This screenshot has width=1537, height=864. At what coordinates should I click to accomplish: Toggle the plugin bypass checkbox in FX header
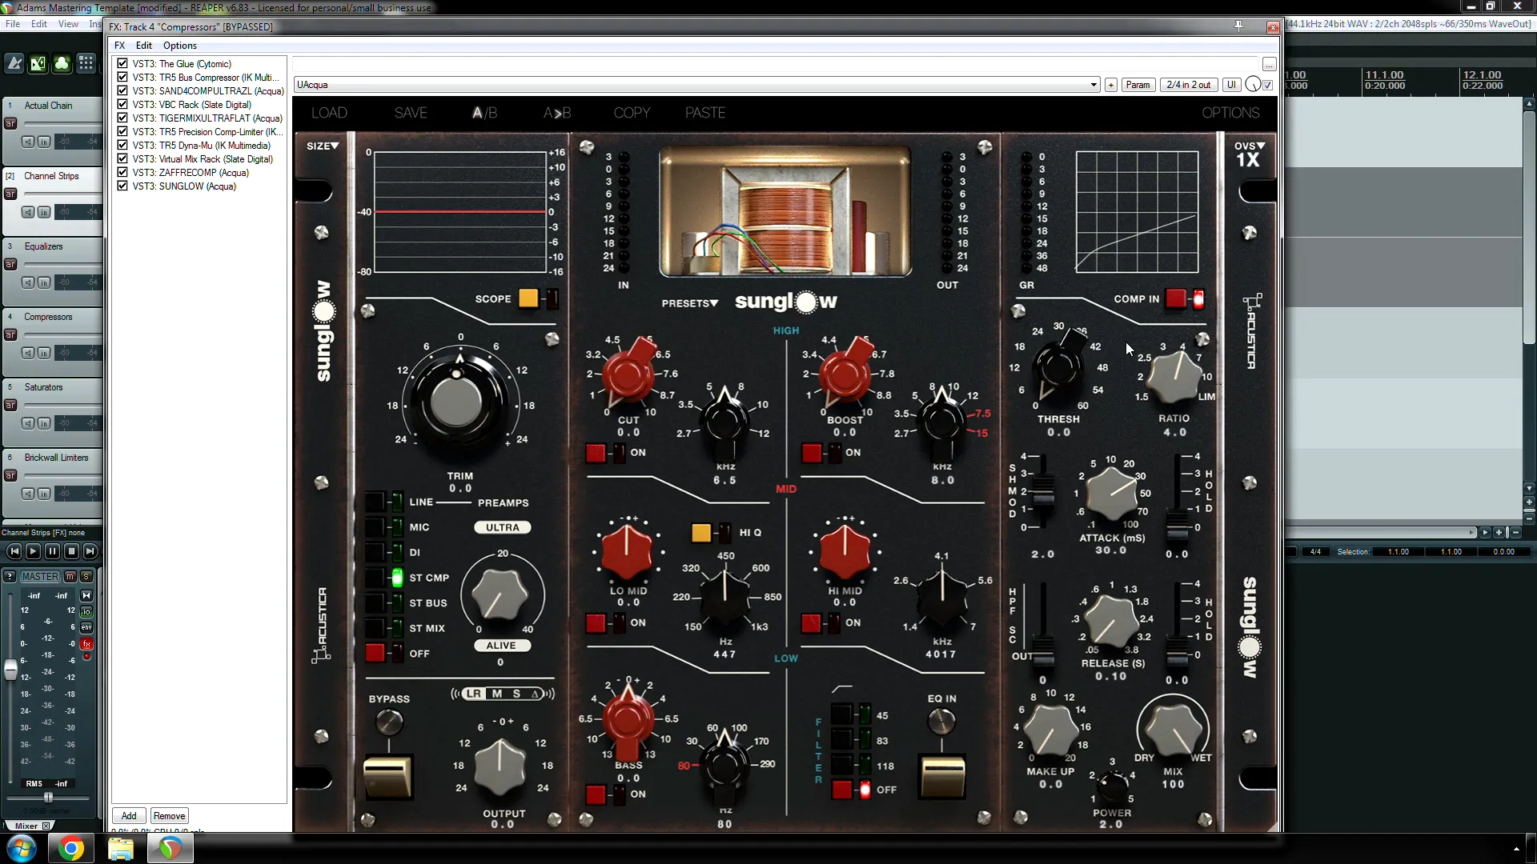coord(1268,85)
